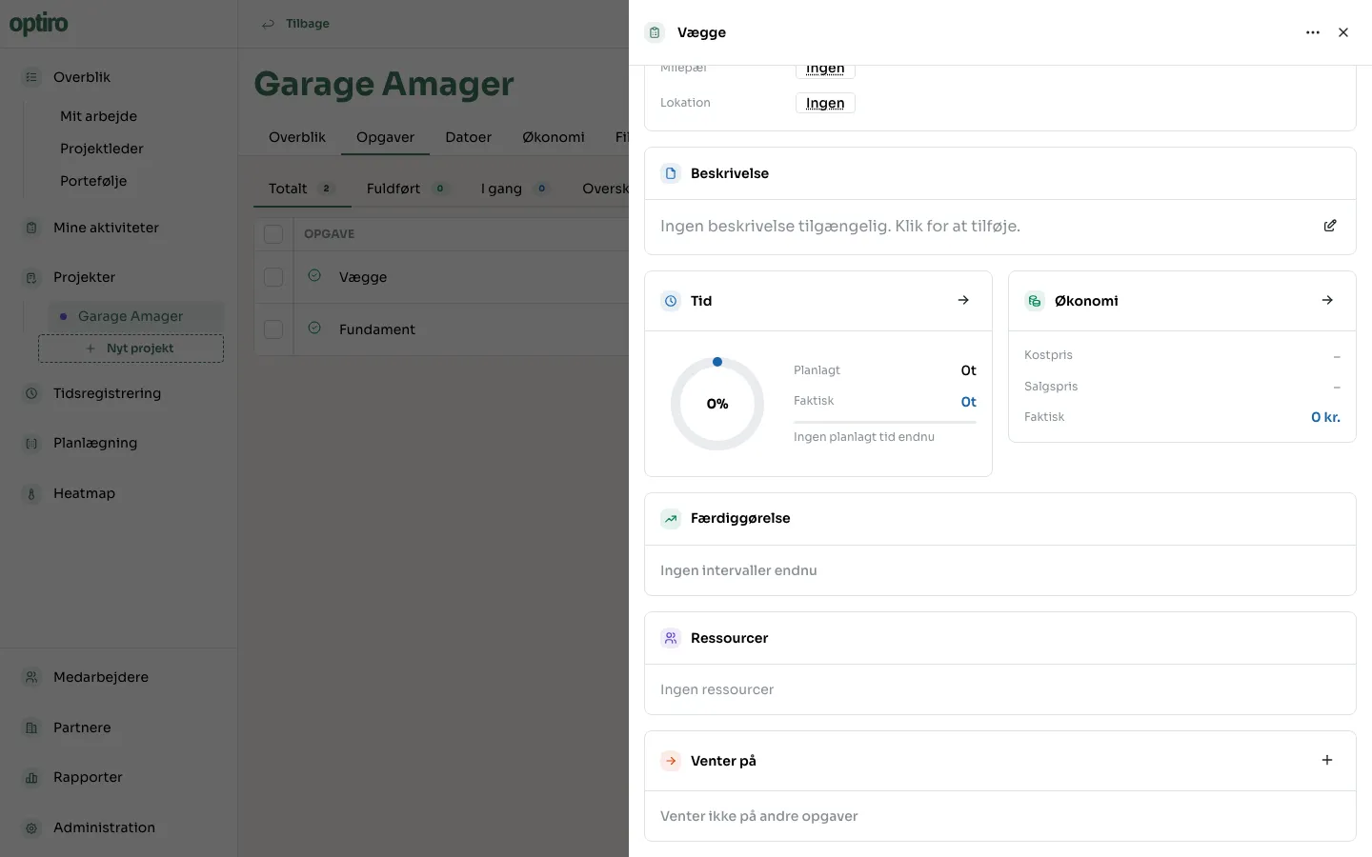Click the Heatmap thermometer icon in the sidebar
1372x857 pixels.
pos(31,493)
